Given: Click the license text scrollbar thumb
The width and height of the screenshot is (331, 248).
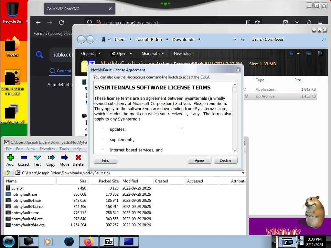Looking at the screenshot, I should [234, 90].
